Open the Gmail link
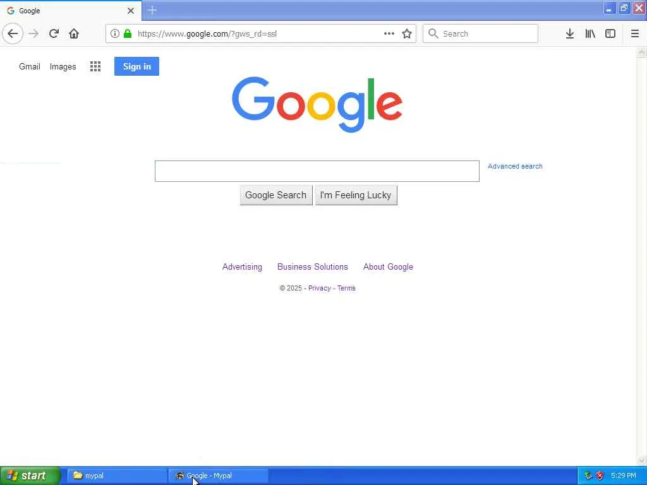The image size is (647, 485). tap(30, 66)
